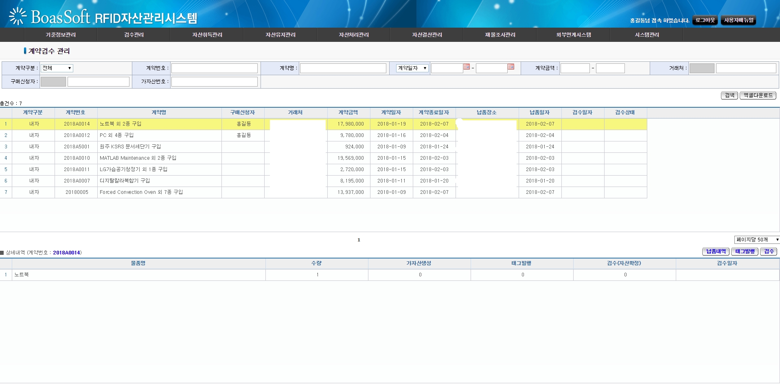Viewport: 780px width, 391px height.
Task: Click the 태그발행 button
Action: [x=745, y=252]
